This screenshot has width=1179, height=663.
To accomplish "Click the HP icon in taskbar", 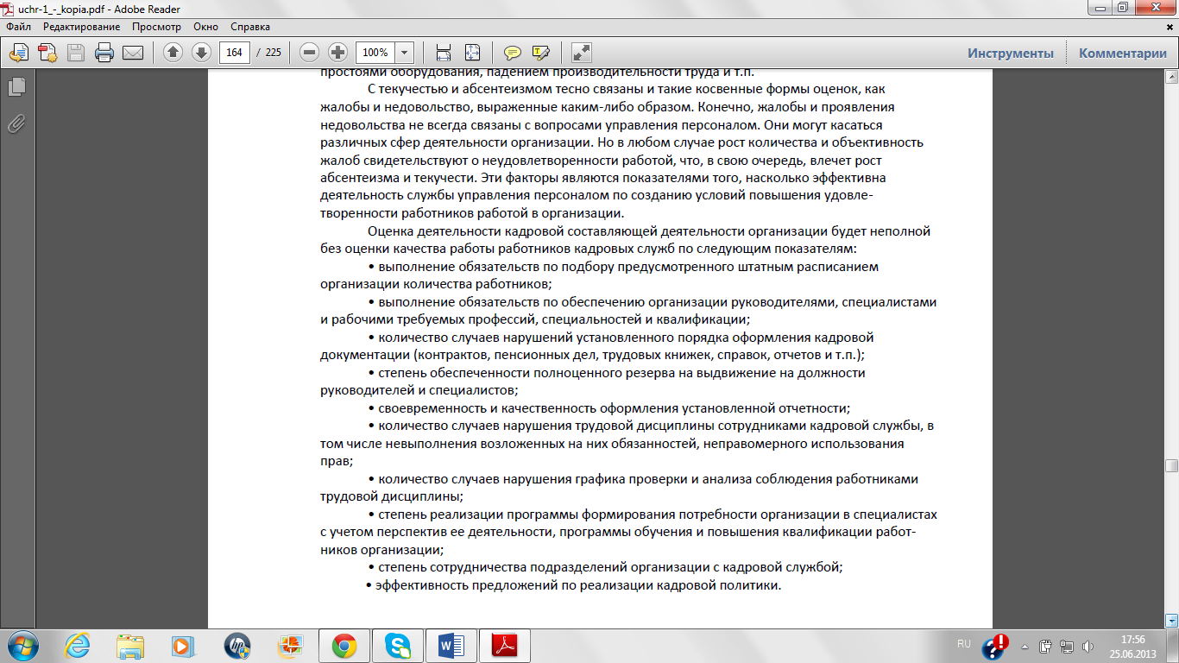I will point(236,646).
